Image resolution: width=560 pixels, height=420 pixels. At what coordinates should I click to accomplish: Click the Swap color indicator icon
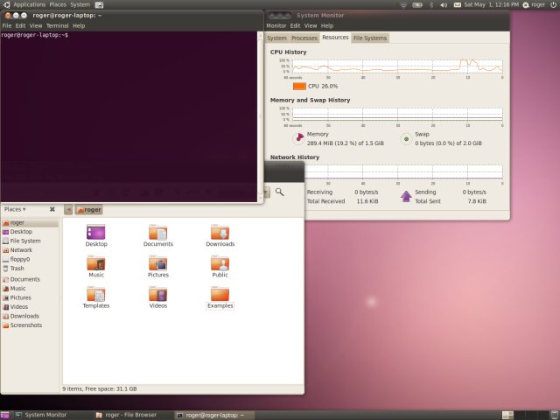tap(405, 138)
